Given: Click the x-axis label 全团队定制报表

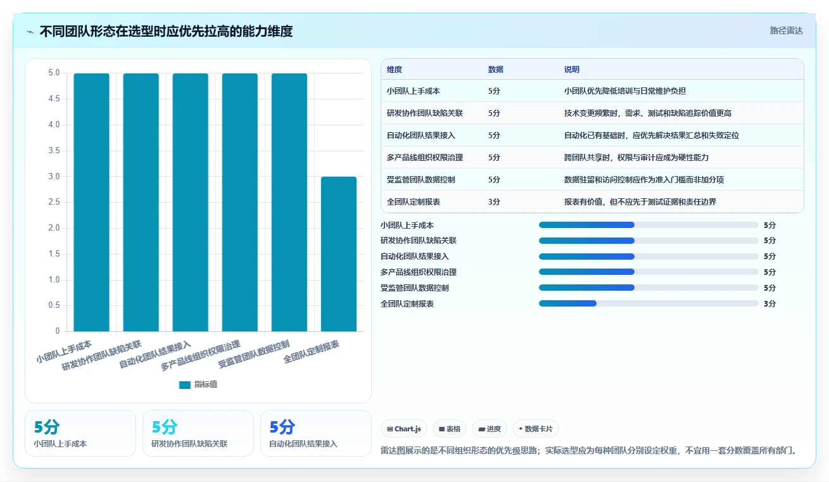Looking at the screenshot, I should point(311,352).
